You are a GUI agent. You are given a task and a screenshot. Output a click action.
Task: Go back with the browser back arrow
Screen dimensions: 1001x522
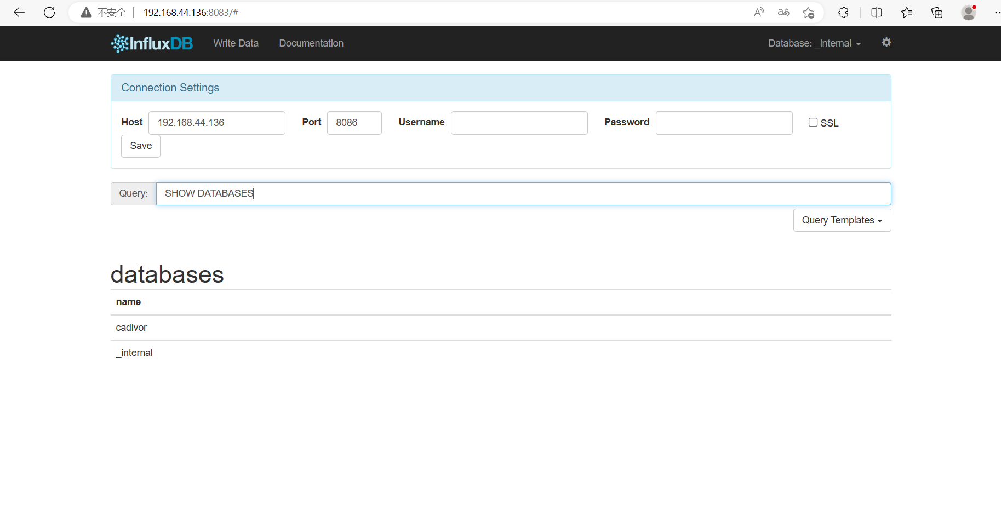tap(19, 13)
